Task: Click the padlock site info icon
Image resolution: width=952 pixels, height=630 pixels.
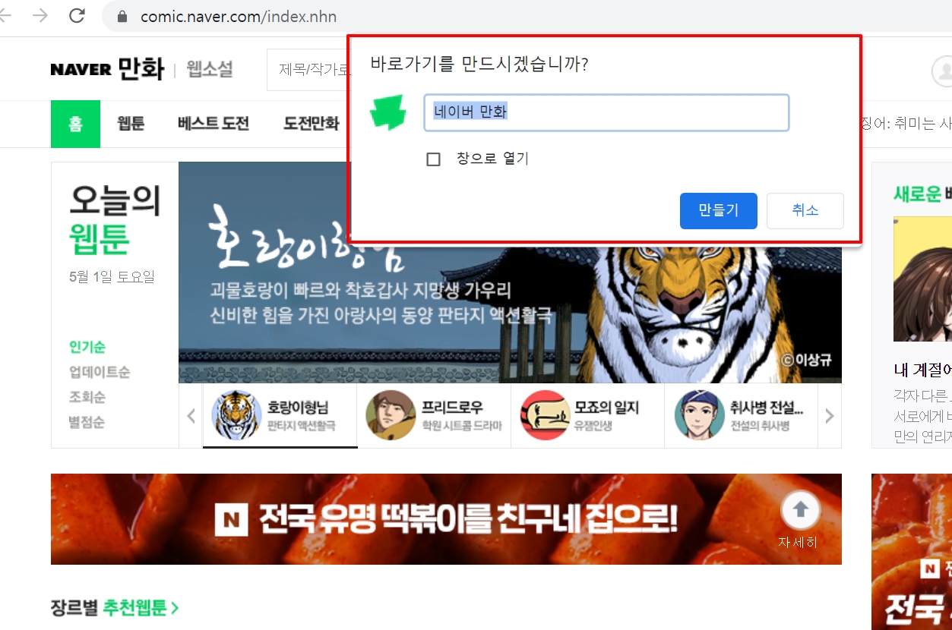Action: 121,16
